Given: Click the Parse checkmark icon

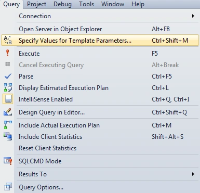Looking at the screenshot, I should pos(8,76).
